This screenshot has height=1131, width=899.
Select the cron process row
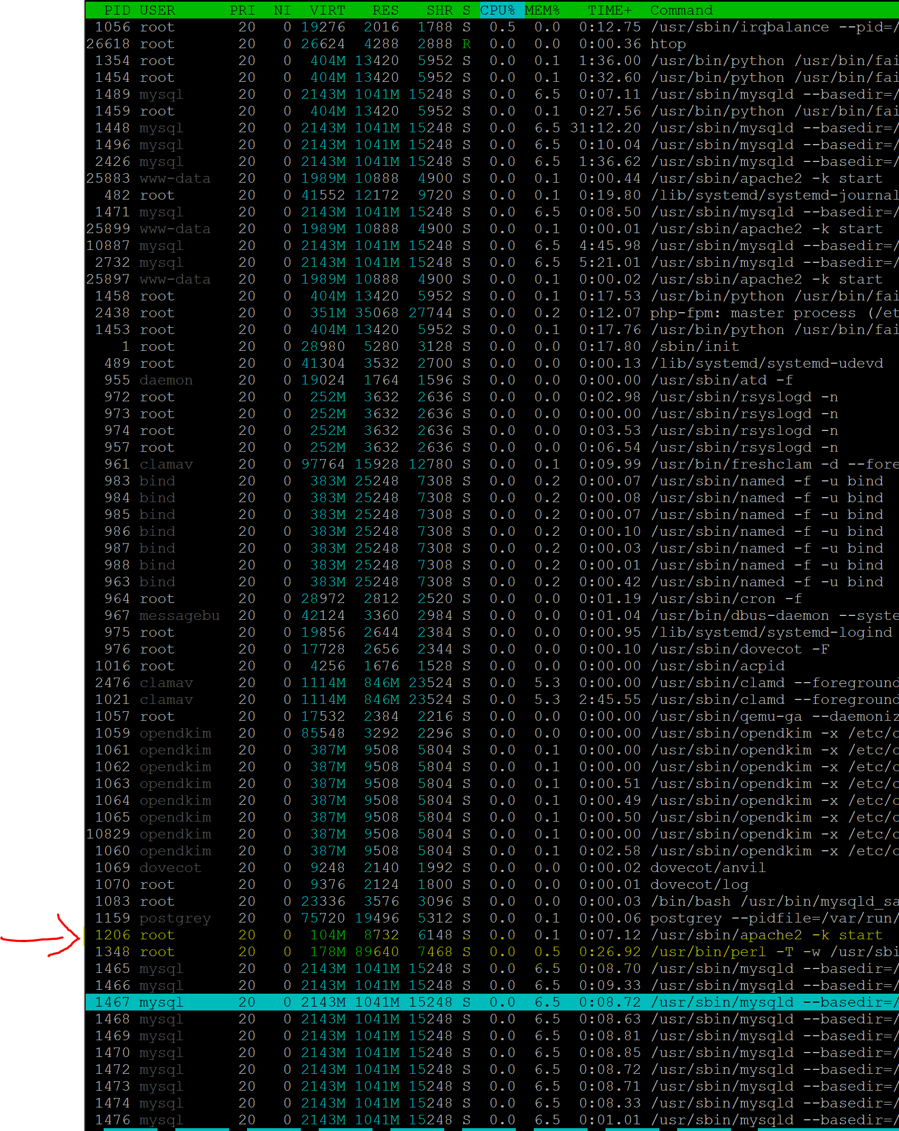coord(726,599)
